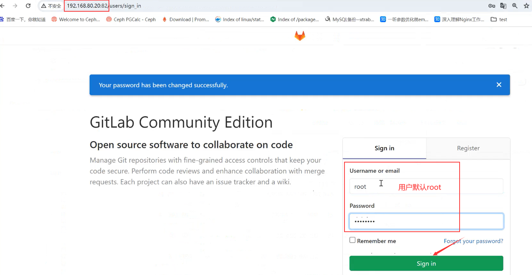
Task: Focus the Password input field
Action: (426, 221)
